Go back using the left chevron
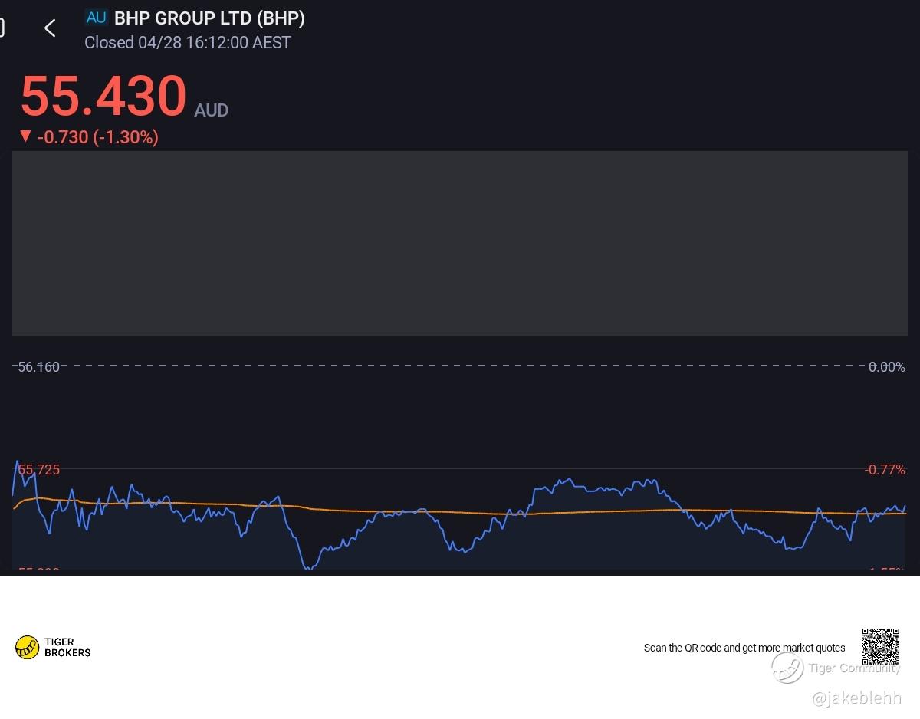Image resolution: width=920 pixels, height=719 pixels. [50, 28]
